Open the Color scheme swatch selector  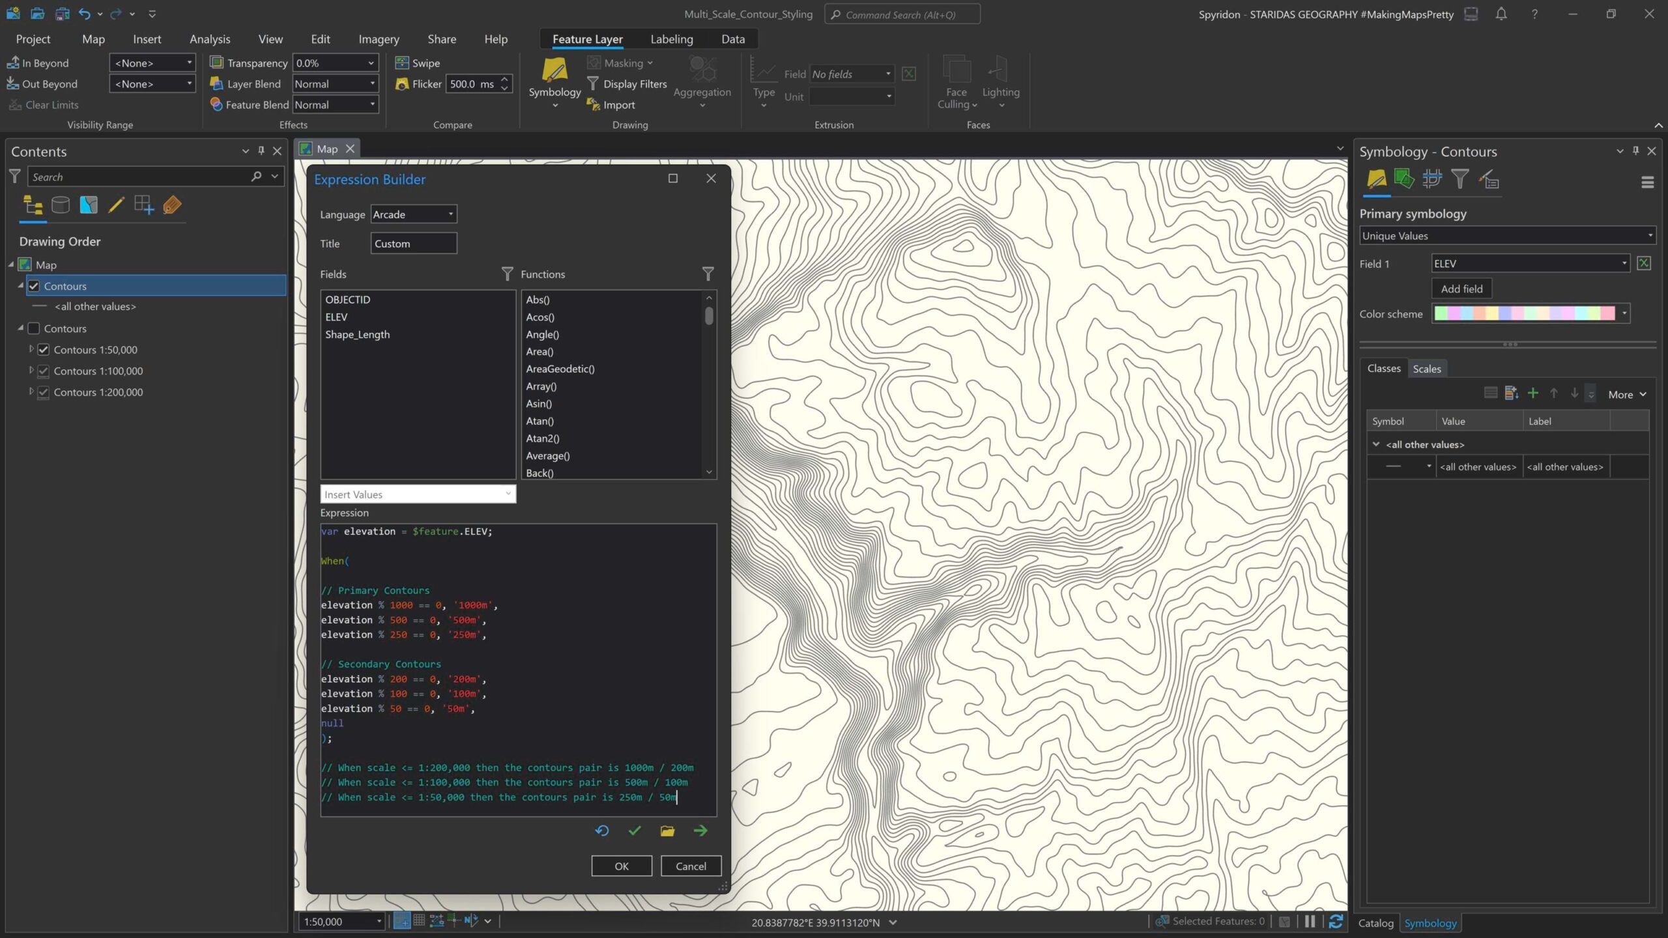tap(1531, 313)
